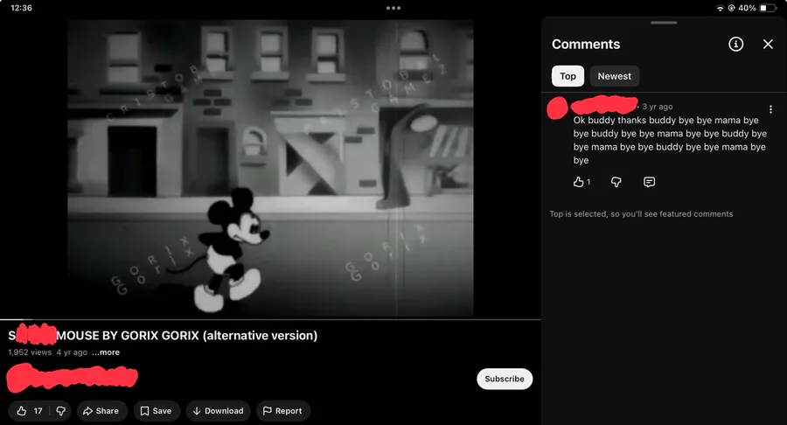Switch to the Top comments tab
The image size is (787, 425).
[x=568, y=76]
